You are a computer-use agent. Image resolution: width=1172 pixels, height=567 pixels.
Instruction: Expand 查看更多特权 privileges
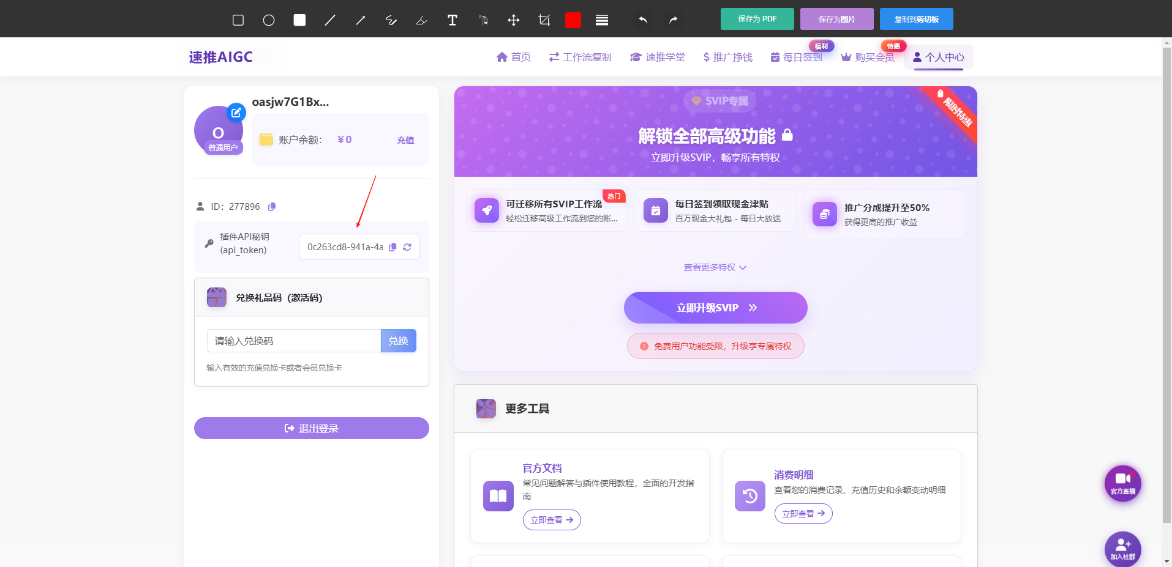715,267
